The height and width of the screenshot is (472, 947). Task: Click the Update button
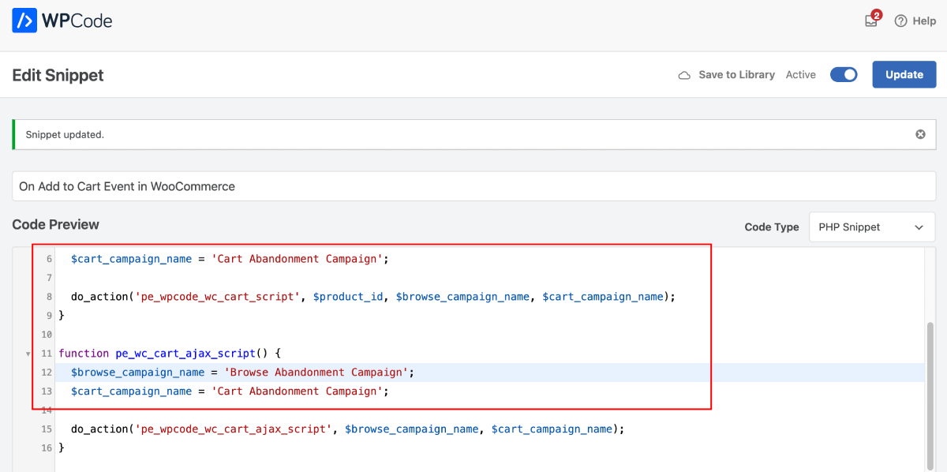click(904, 74)
